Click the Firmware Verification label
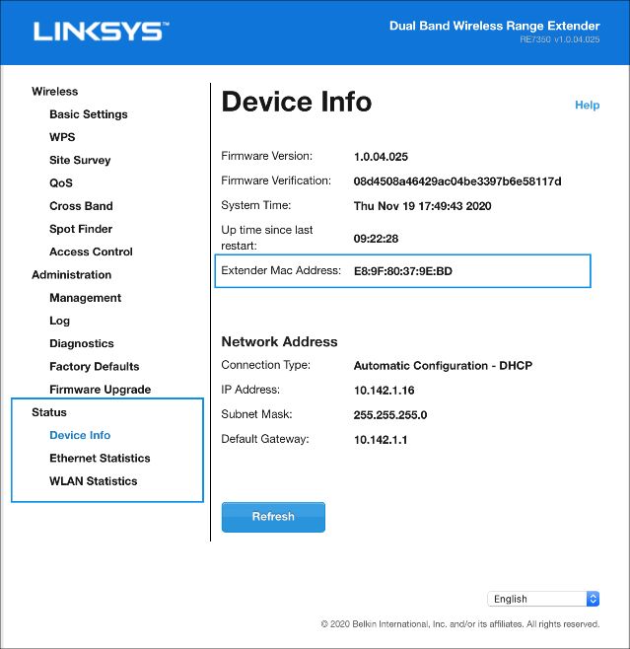 click(x=276, y=180)
